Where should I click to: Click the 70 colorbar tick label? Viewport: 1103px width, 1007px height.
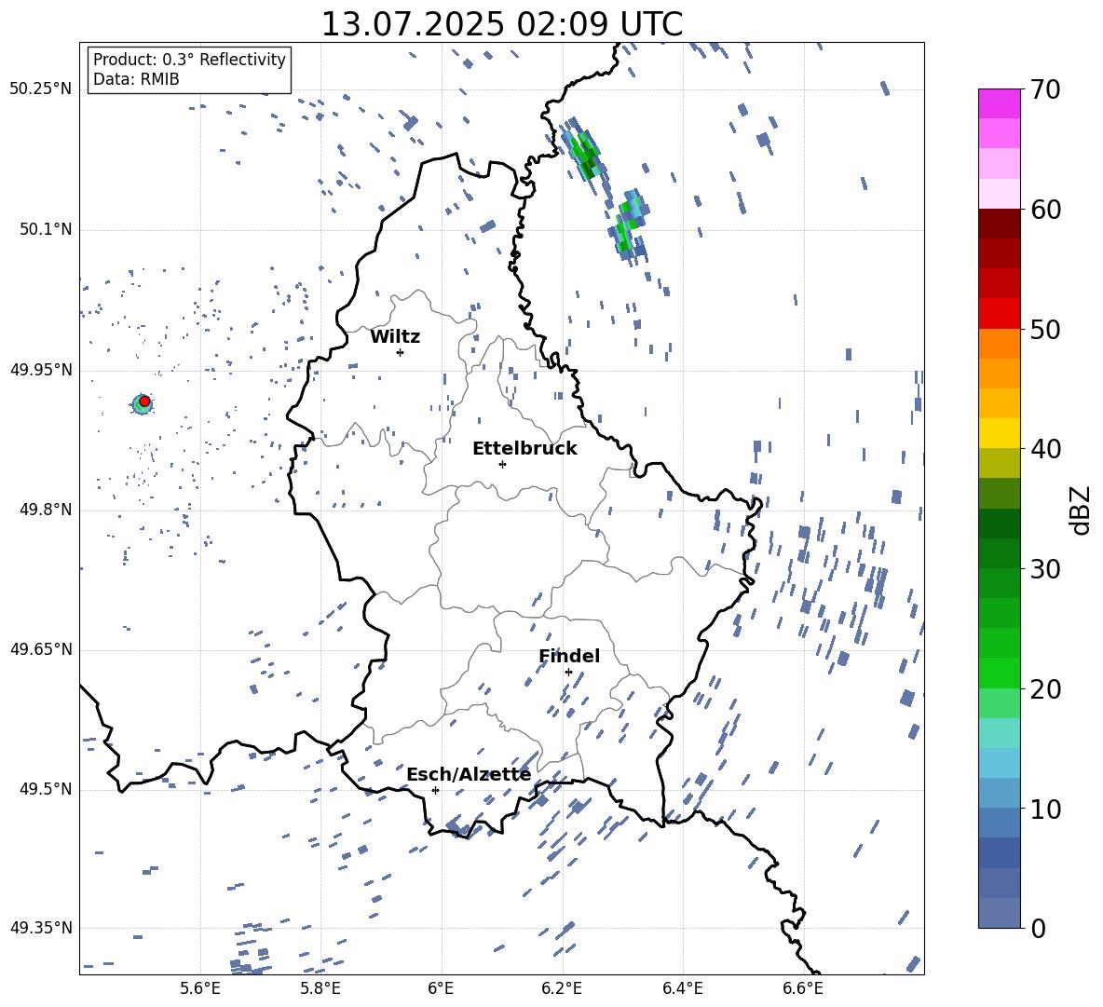[1045, 90]
